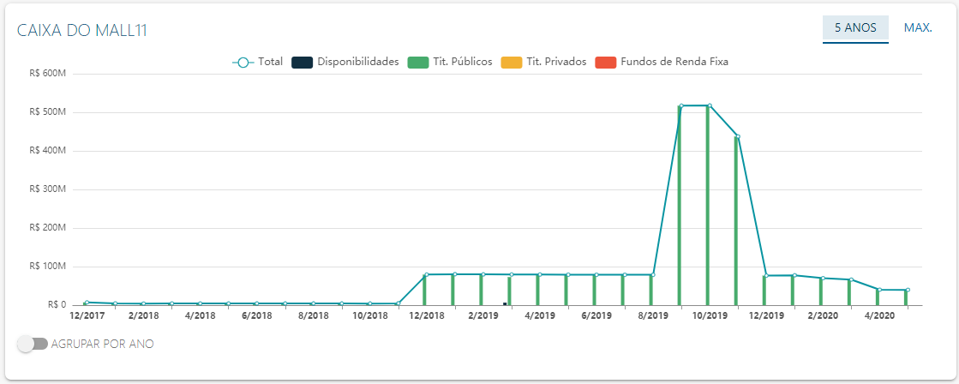Image resolution: width=959 pixels, height=384 pixels.
Task: Click the small dark Disponibilidades bar near 3/2019
Action: [505, 303]
